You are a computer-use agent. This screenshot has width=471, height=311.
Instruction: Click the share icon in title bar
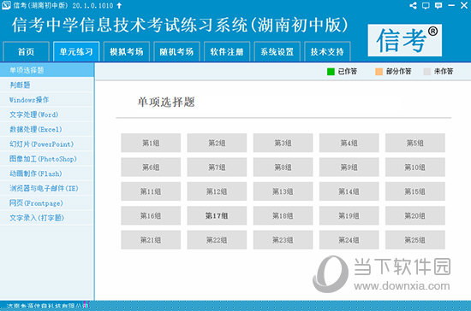(413, 5)
